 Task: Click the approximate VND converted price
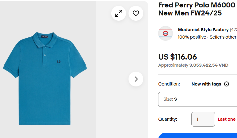tap(193, 65)
